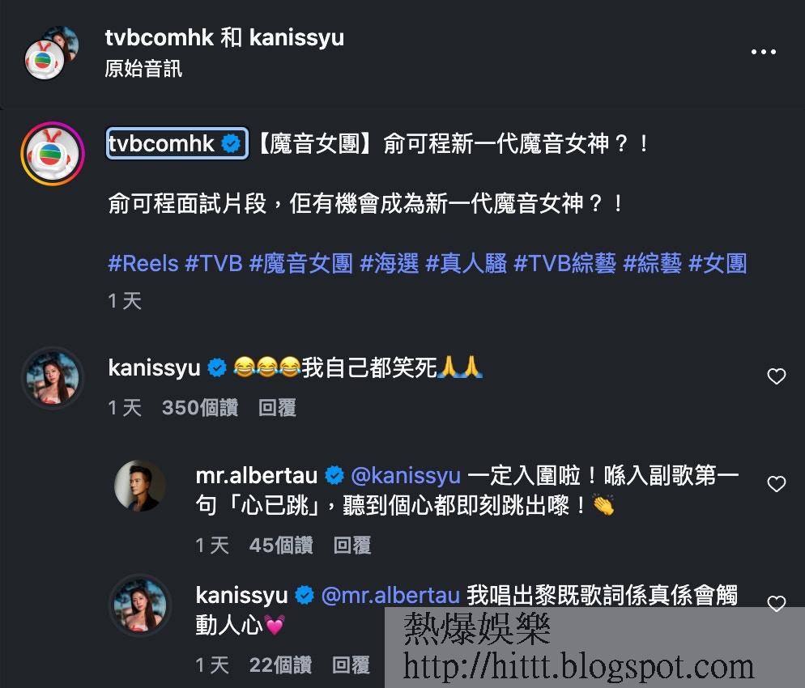805x688 pixels.
Task: Reply to mr.albertau's 45-like comment
Action: point(352,546)
